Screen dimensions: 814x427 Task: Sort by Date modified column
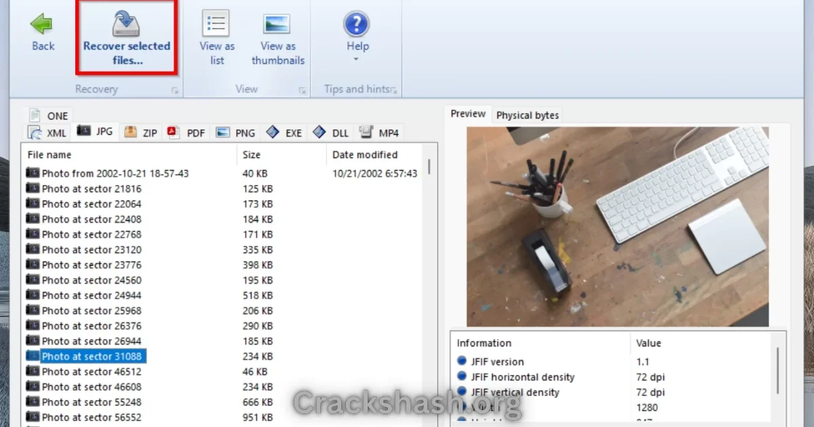tap(374, 155)
